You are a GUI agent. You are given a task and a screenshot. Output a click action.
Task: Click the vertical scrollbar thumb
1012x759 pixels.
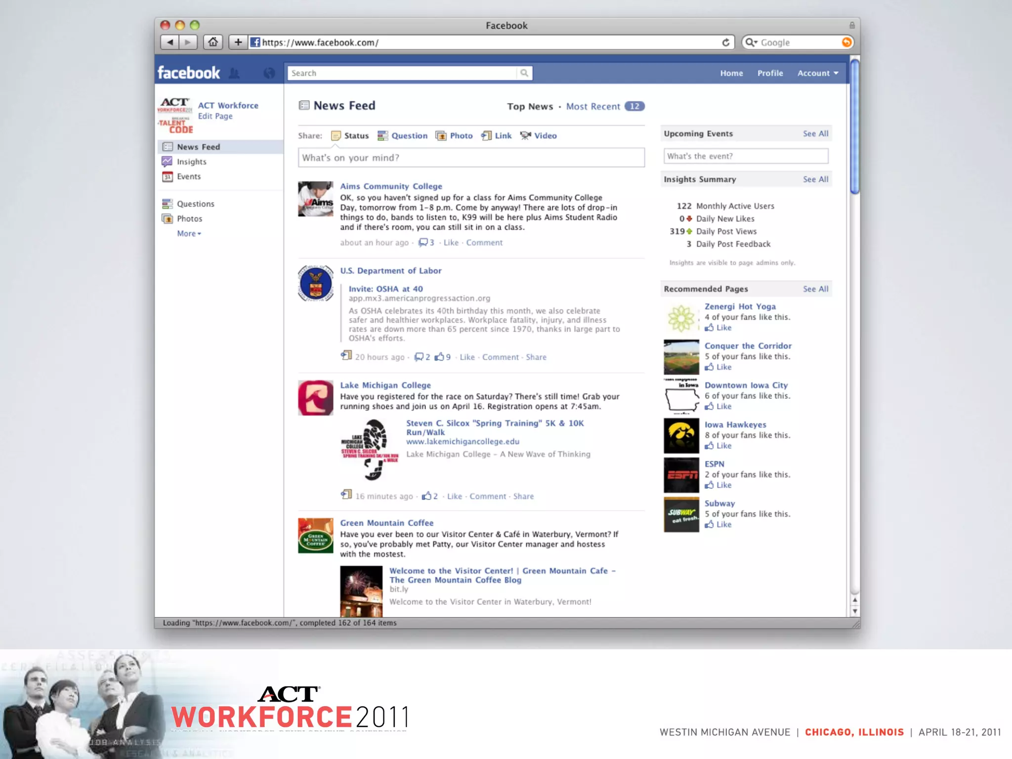855,126
